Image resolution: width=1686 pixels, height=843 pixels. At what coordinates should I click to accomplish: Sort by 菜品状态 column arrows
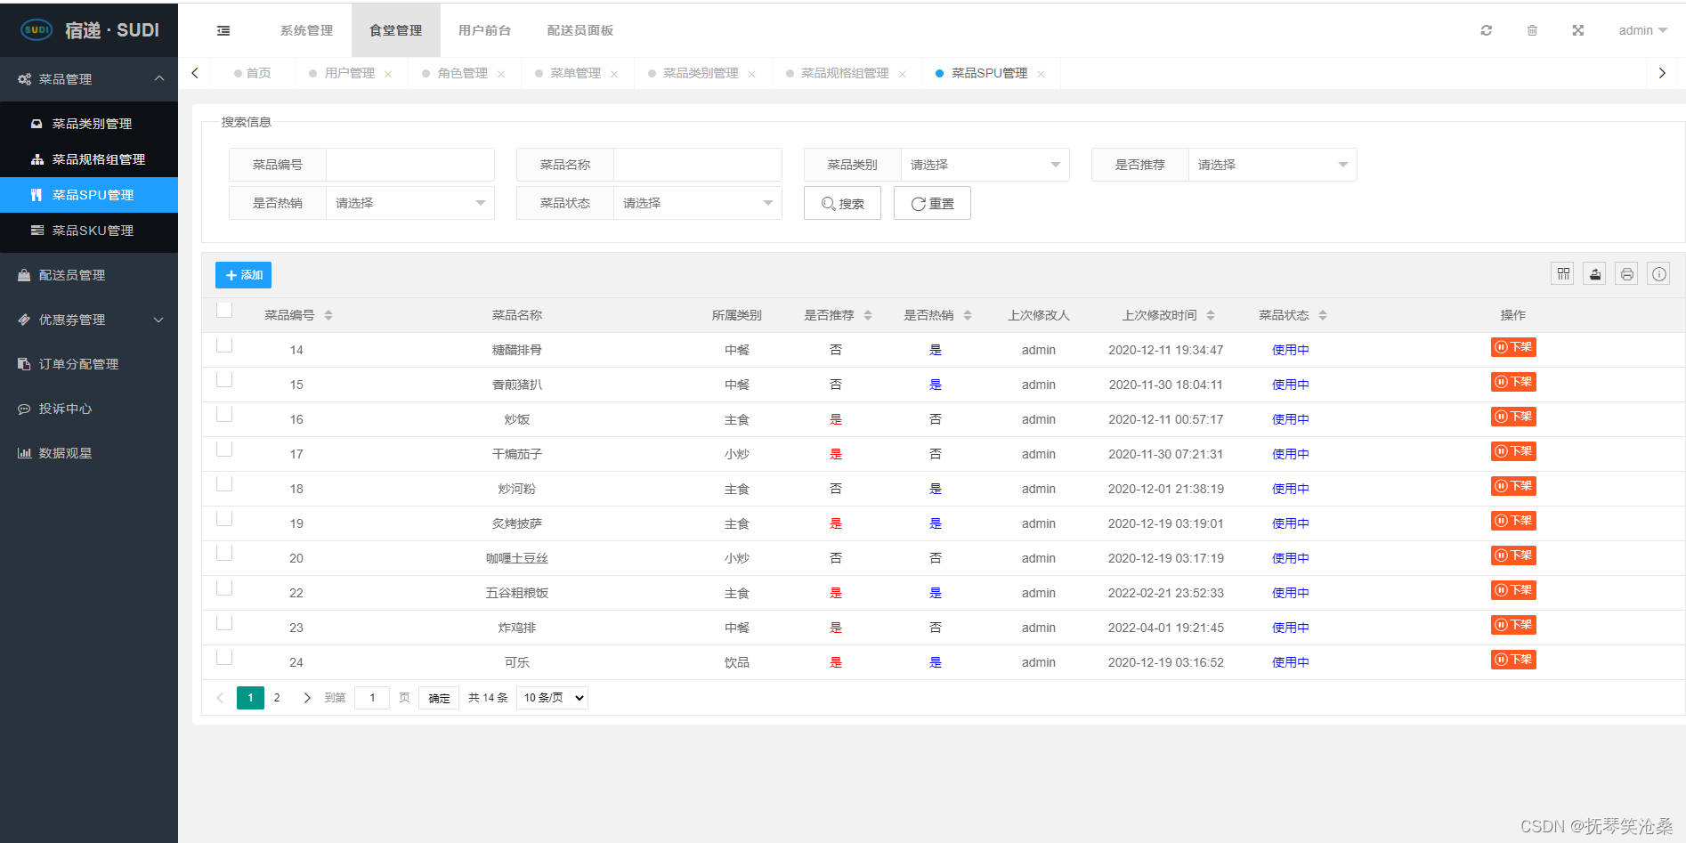click(1323, 315)
